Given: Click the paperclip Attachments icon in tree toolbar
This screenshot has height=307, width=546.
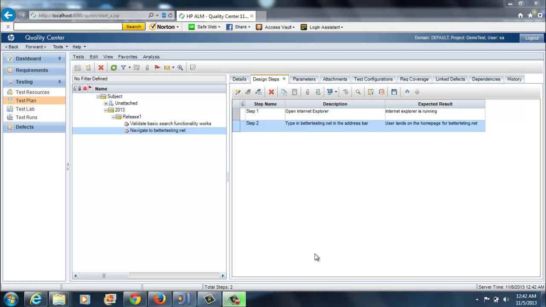Looking at the screenshot, I should coord(147,67).
